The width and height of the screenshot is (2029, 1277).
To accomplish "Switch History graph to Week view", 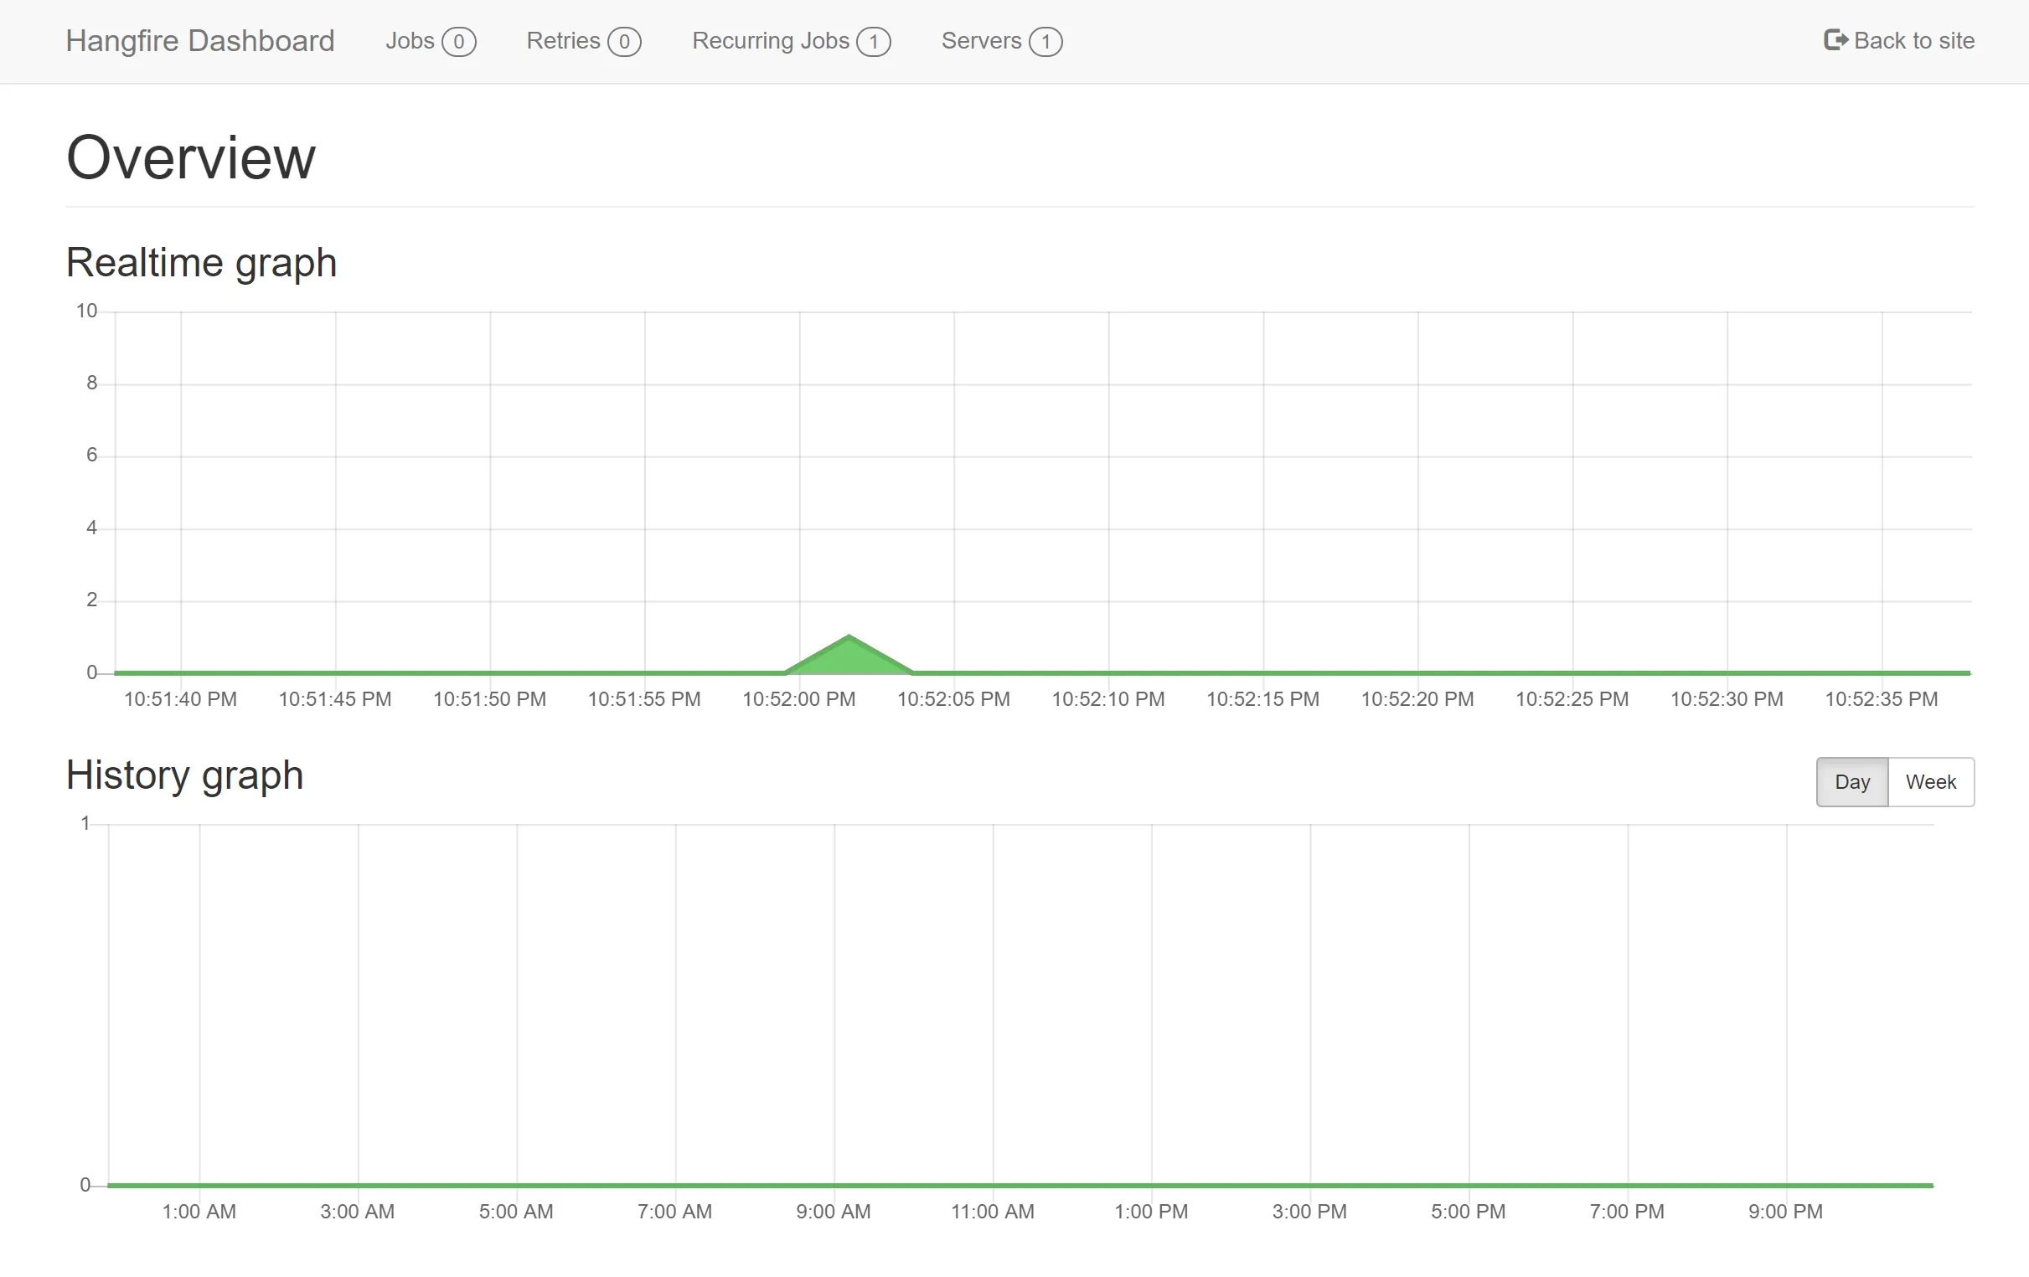I will (x=1931, y=782).
